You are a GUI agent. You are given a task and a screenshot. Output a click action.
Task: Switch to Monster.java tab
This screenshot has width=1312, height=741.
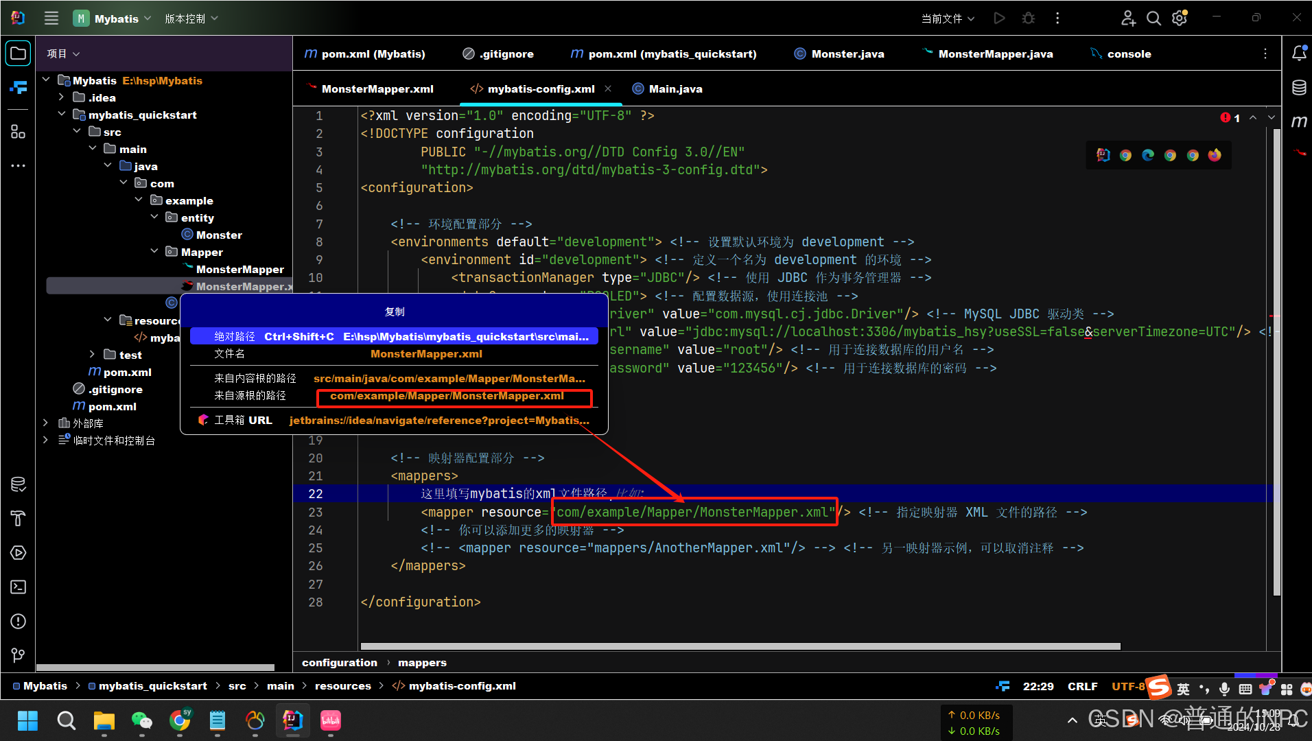click(839, 54)
